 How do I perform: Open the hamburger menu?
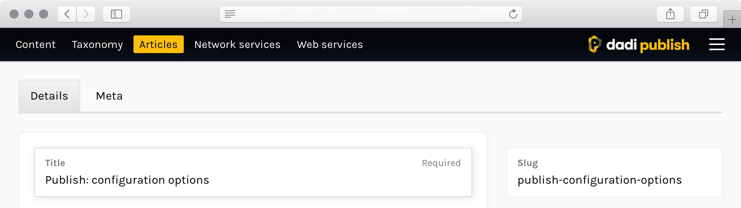pos(717,45)
